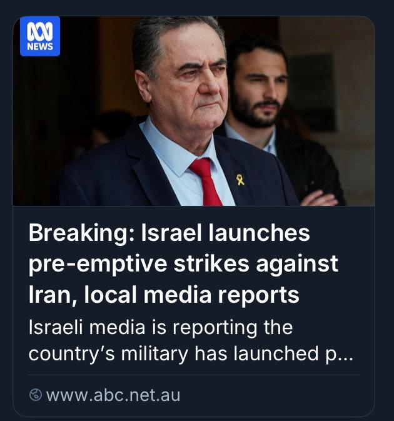Screen dimensions: 394x421
Task: Open the www.abc.net.au source link
Action: click(113, 395)
